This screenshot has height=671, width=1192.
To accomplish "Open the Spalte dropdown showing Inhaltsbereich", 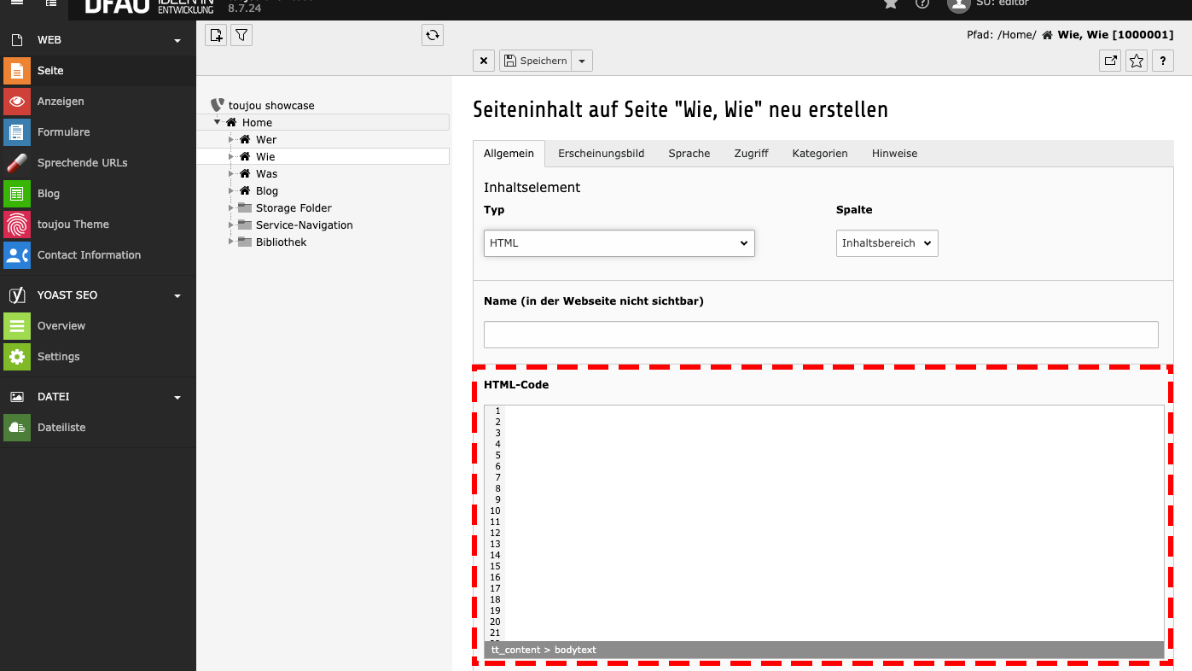I will 887,243.
